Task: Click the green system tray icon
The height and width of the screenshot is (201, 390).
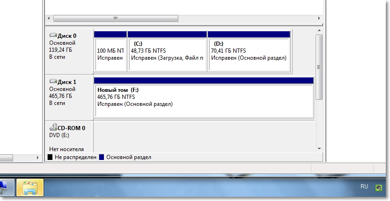Action: point(378,187)
